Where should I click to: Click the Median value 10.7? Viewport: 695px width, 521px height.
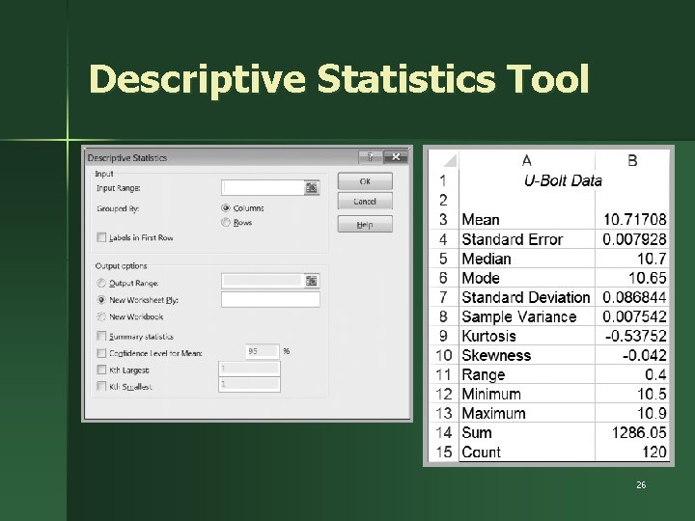(x=632, y=259)
